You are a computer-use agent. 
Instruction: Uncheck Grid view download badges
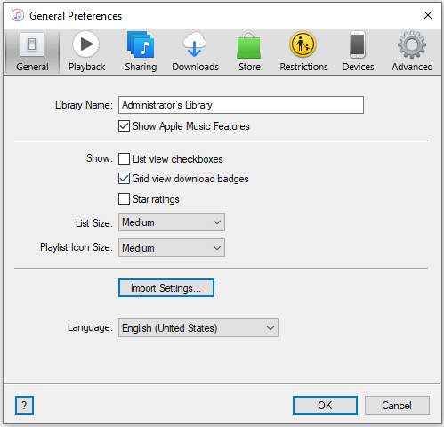coord(124,179)
